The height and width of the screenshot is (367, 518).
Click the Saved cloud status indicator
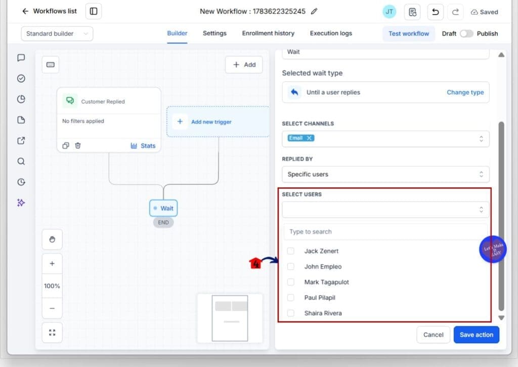coord(484,12)
